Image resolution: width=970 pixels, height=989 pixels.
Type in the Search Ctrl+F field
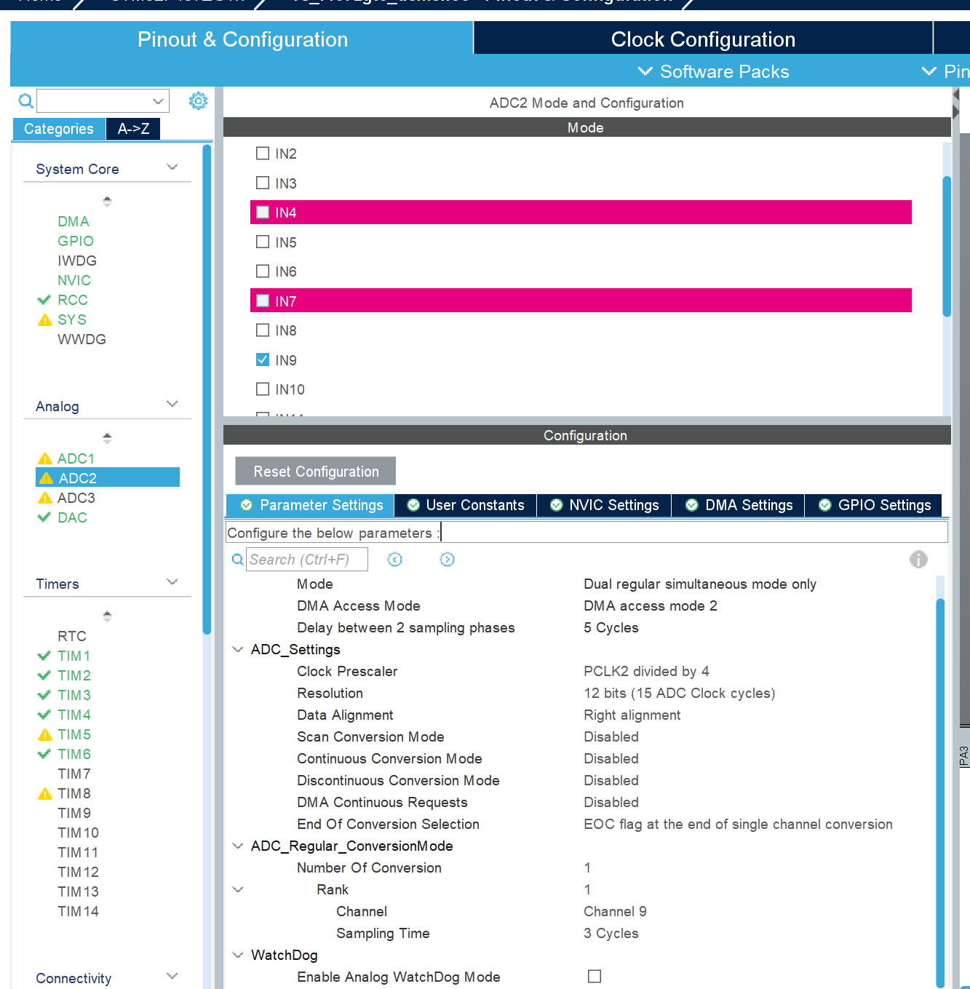click(x=306, y=560)
